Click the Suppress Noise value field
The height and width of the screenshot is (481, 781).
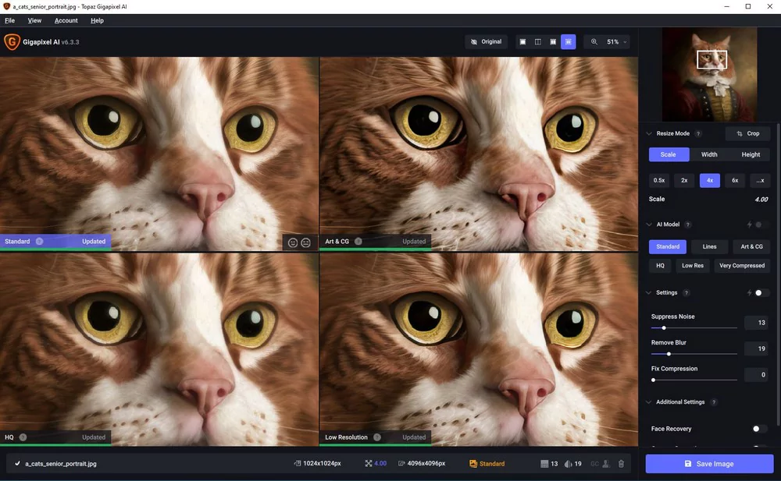click(x=755, y=323)
